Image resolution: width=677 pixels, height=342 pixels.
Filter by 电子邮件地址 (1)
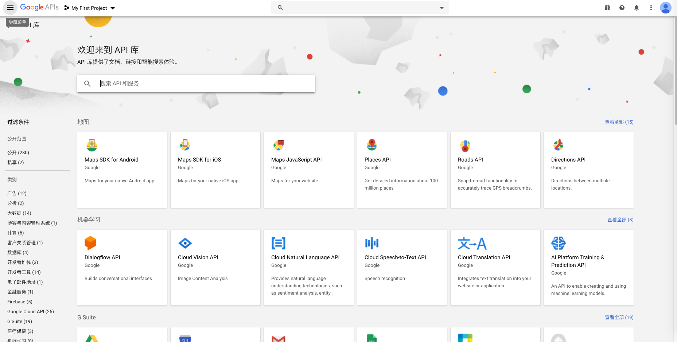point(25,282)
